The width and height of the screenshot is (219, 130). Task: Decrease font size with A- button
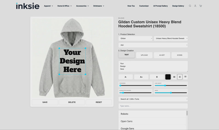[126, 77]
